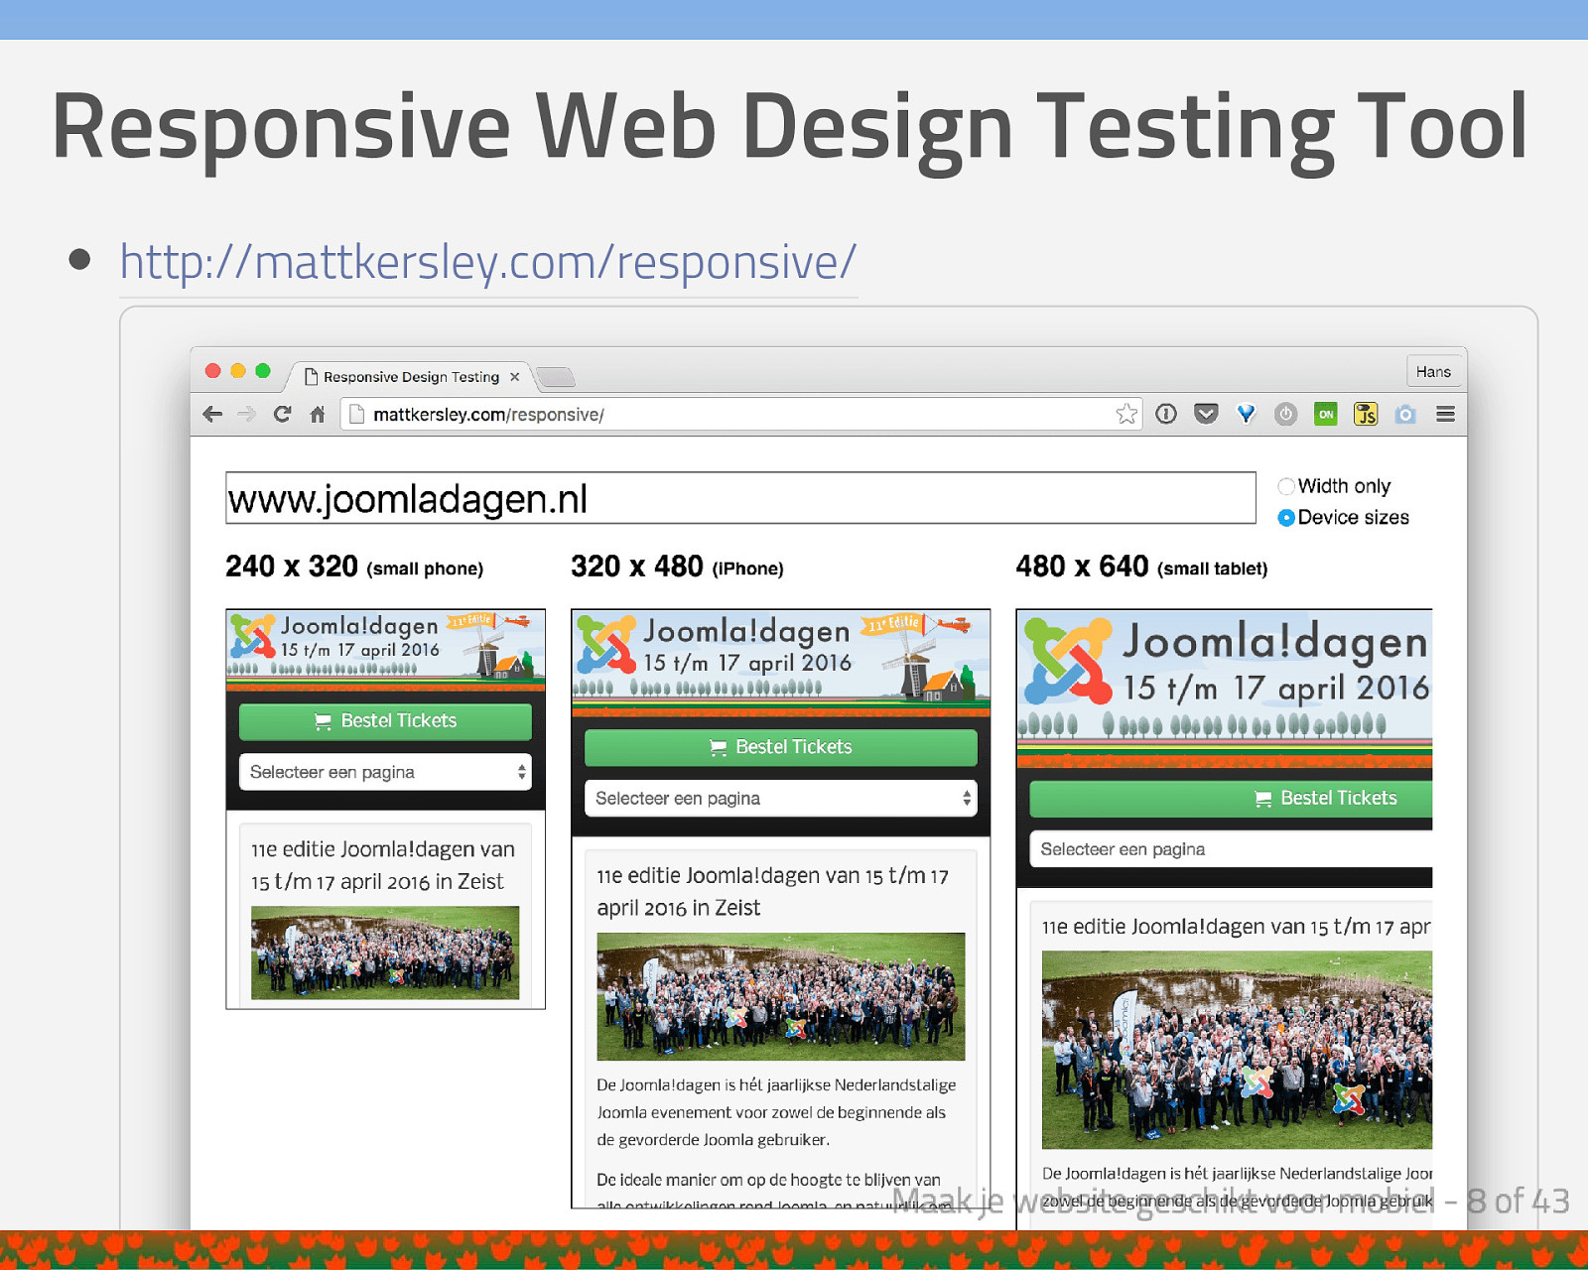Viewport: 1588px width, 1270px height.
Task: Focus the mattkersley.com/responsive address bar
Action: click(739, 414)
